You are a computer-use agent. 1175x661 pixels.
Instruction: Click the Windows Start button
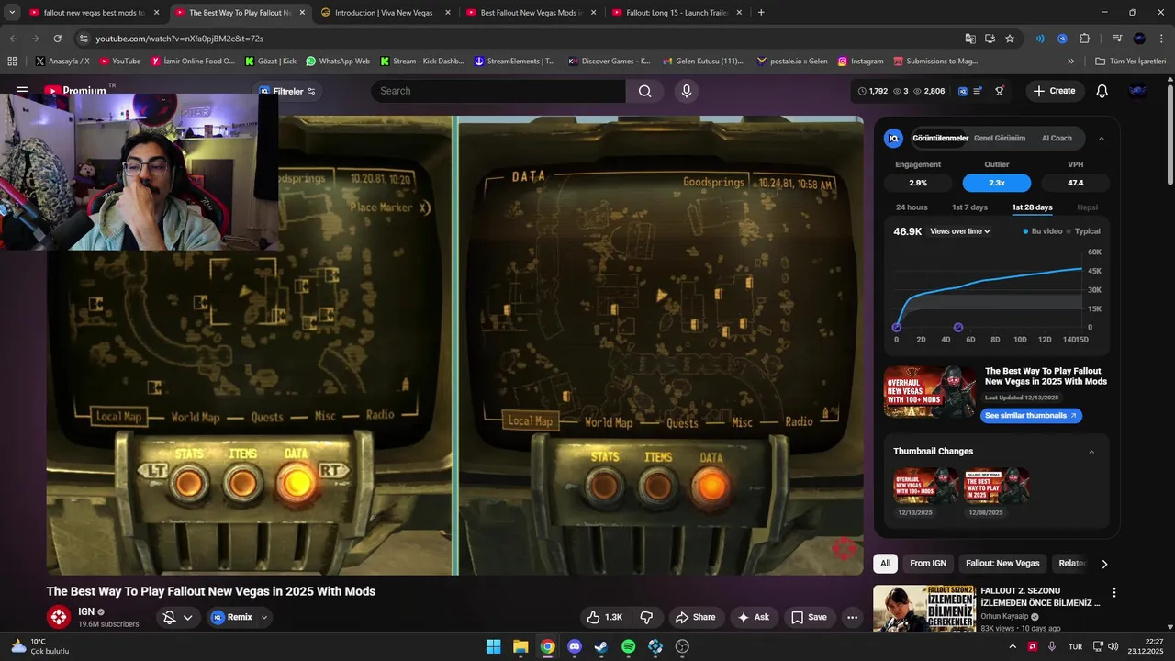(494, 646)
